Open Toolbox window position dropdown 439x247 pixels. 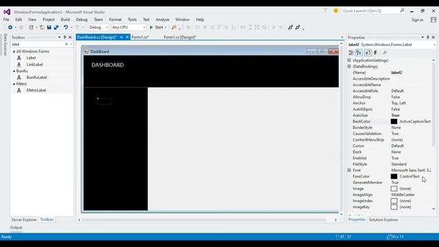60,37
